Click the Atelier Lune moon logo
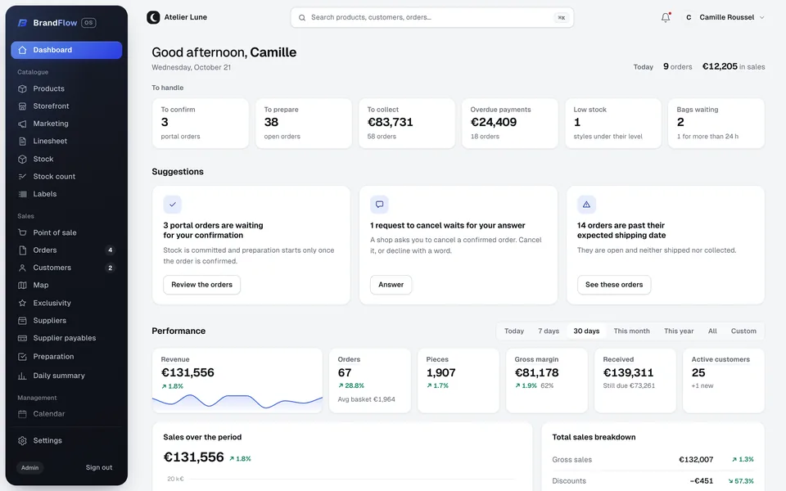The image size is (786, 491). coord(153,17)
